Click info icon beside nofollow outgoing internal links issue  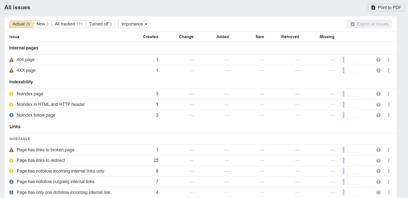(11, 182)
